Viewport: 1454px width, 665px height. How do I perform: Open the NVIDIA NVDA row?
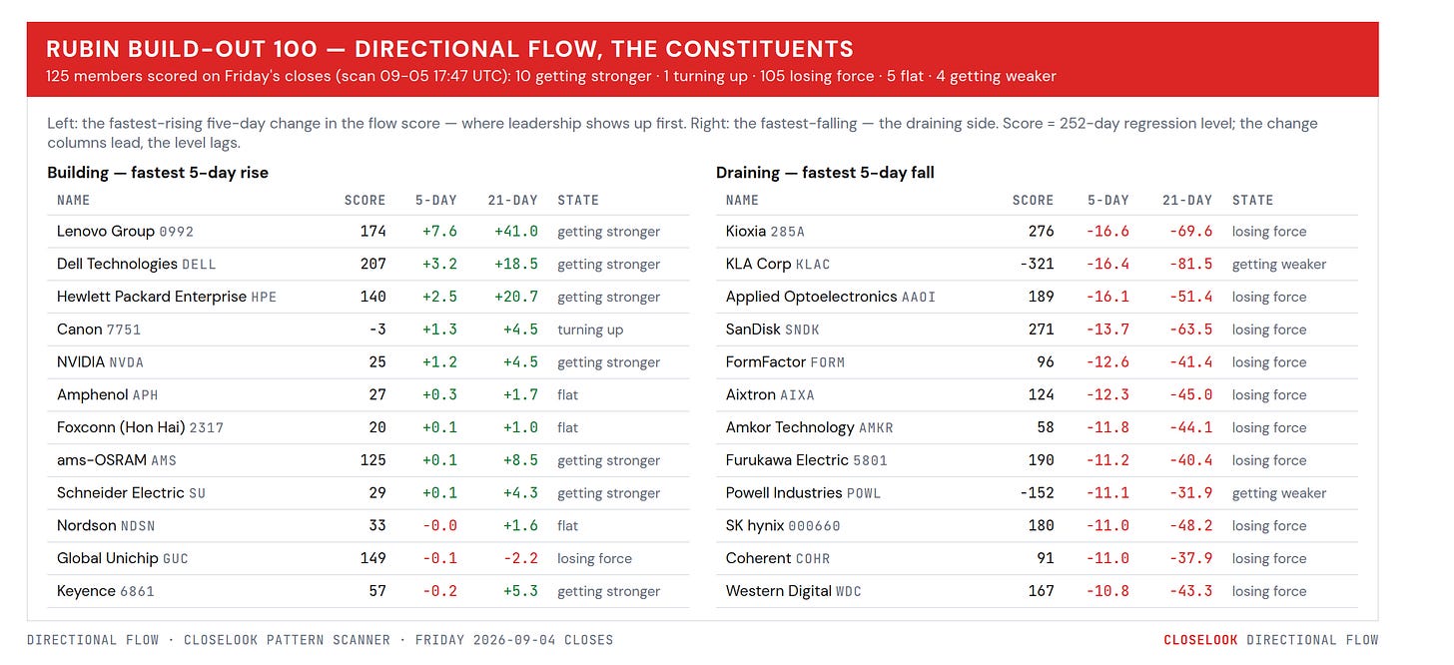[x=367, y=362]
